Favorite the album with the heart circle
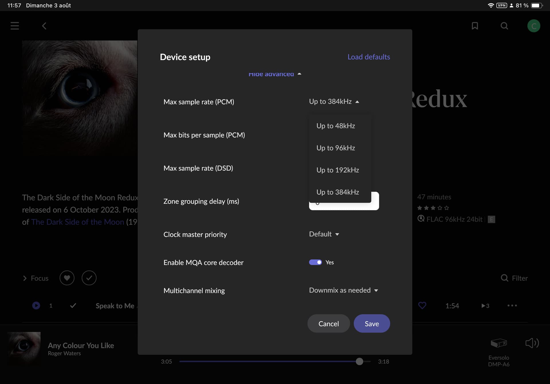This screenshot has height=384, width=550. click(x=67, y=278)
